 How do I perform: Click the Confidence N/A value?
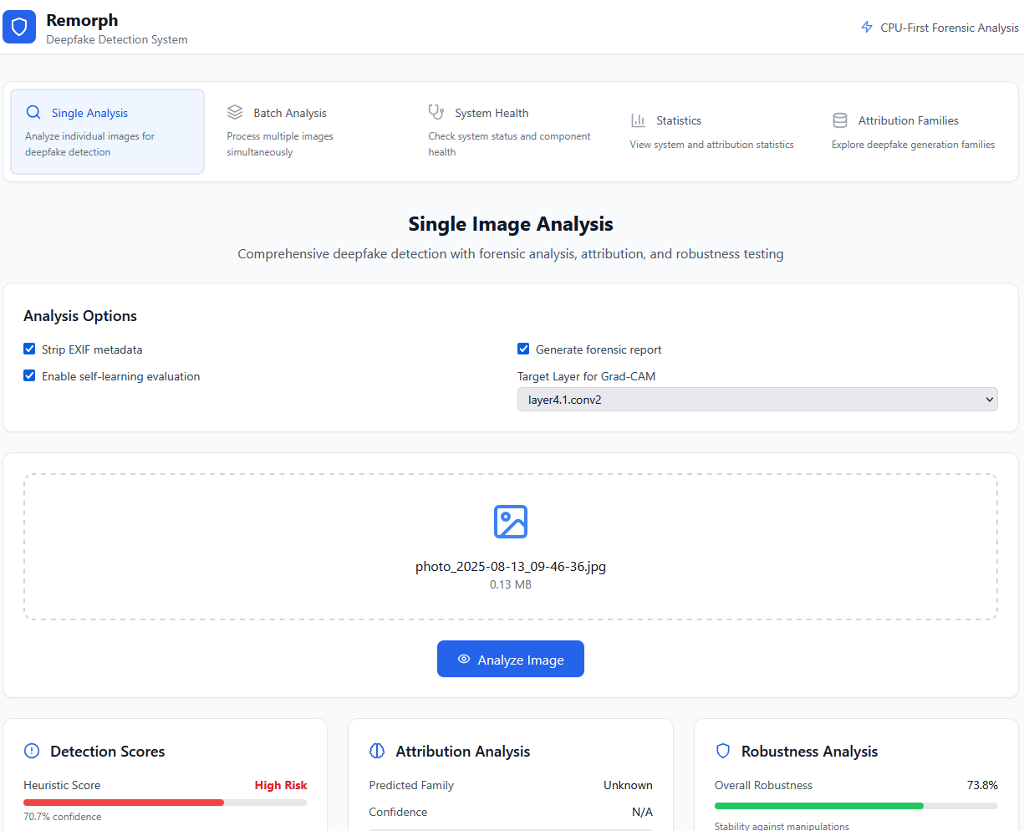pyautogui.click(x=642, y=812)
